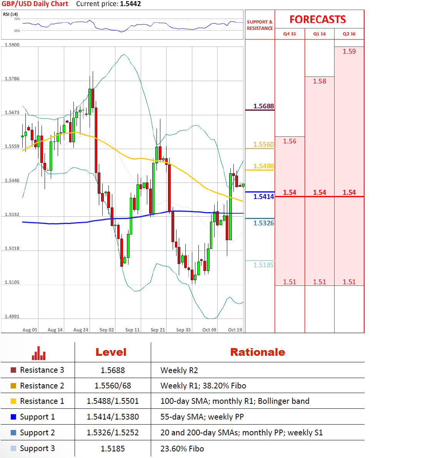Click the 1.54 median forecast for Q1 16
This screenshot has width=443, height=458.
click(319, 192)
